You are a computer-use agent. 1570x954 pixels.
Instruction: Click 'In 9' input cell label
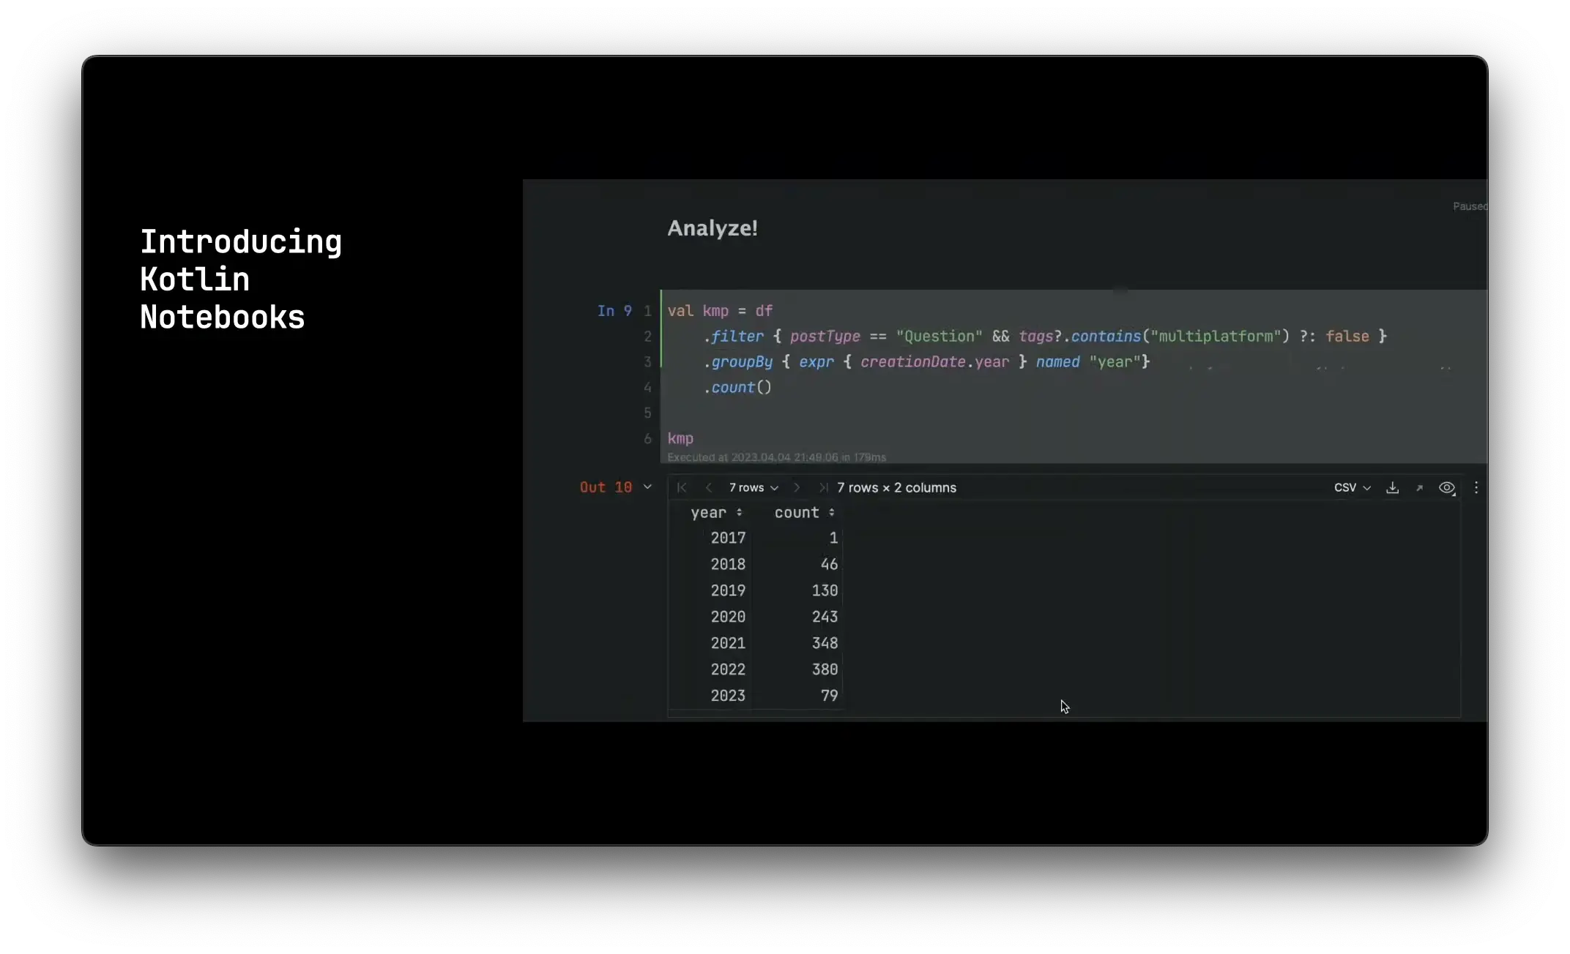pyautogui.click(x=614, y=310)
